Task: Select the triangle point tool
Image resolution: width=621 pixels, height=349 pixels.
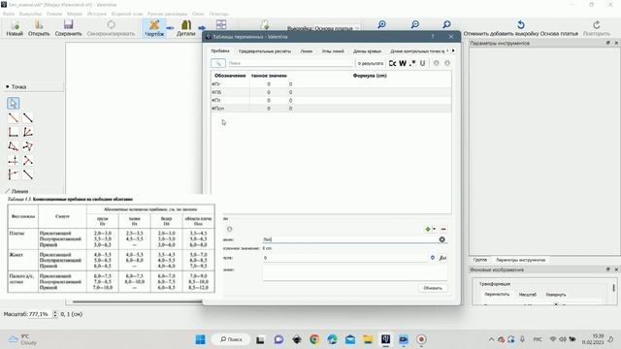Action: [x=13, y=146]
